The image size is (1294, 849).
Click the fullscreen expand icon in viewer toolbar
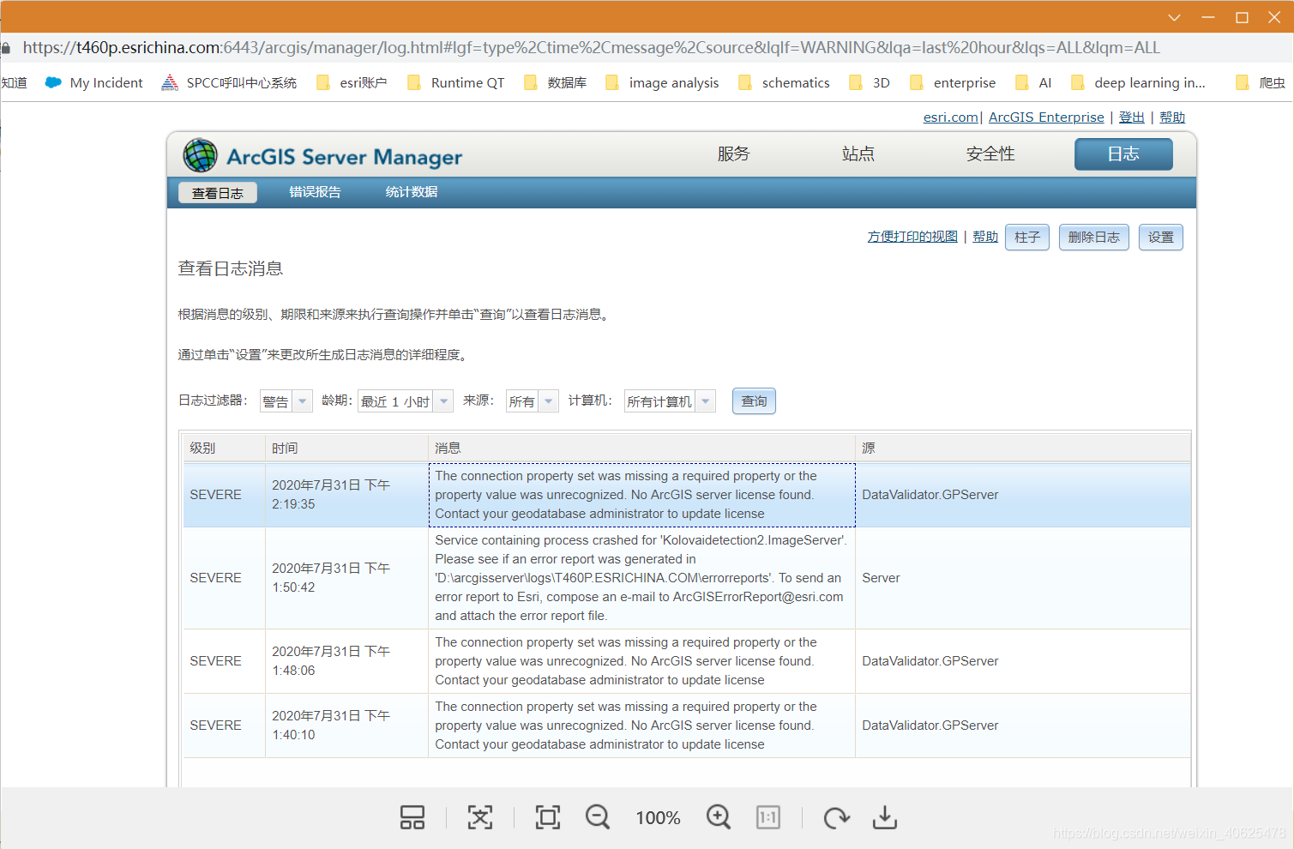point(480,817)
